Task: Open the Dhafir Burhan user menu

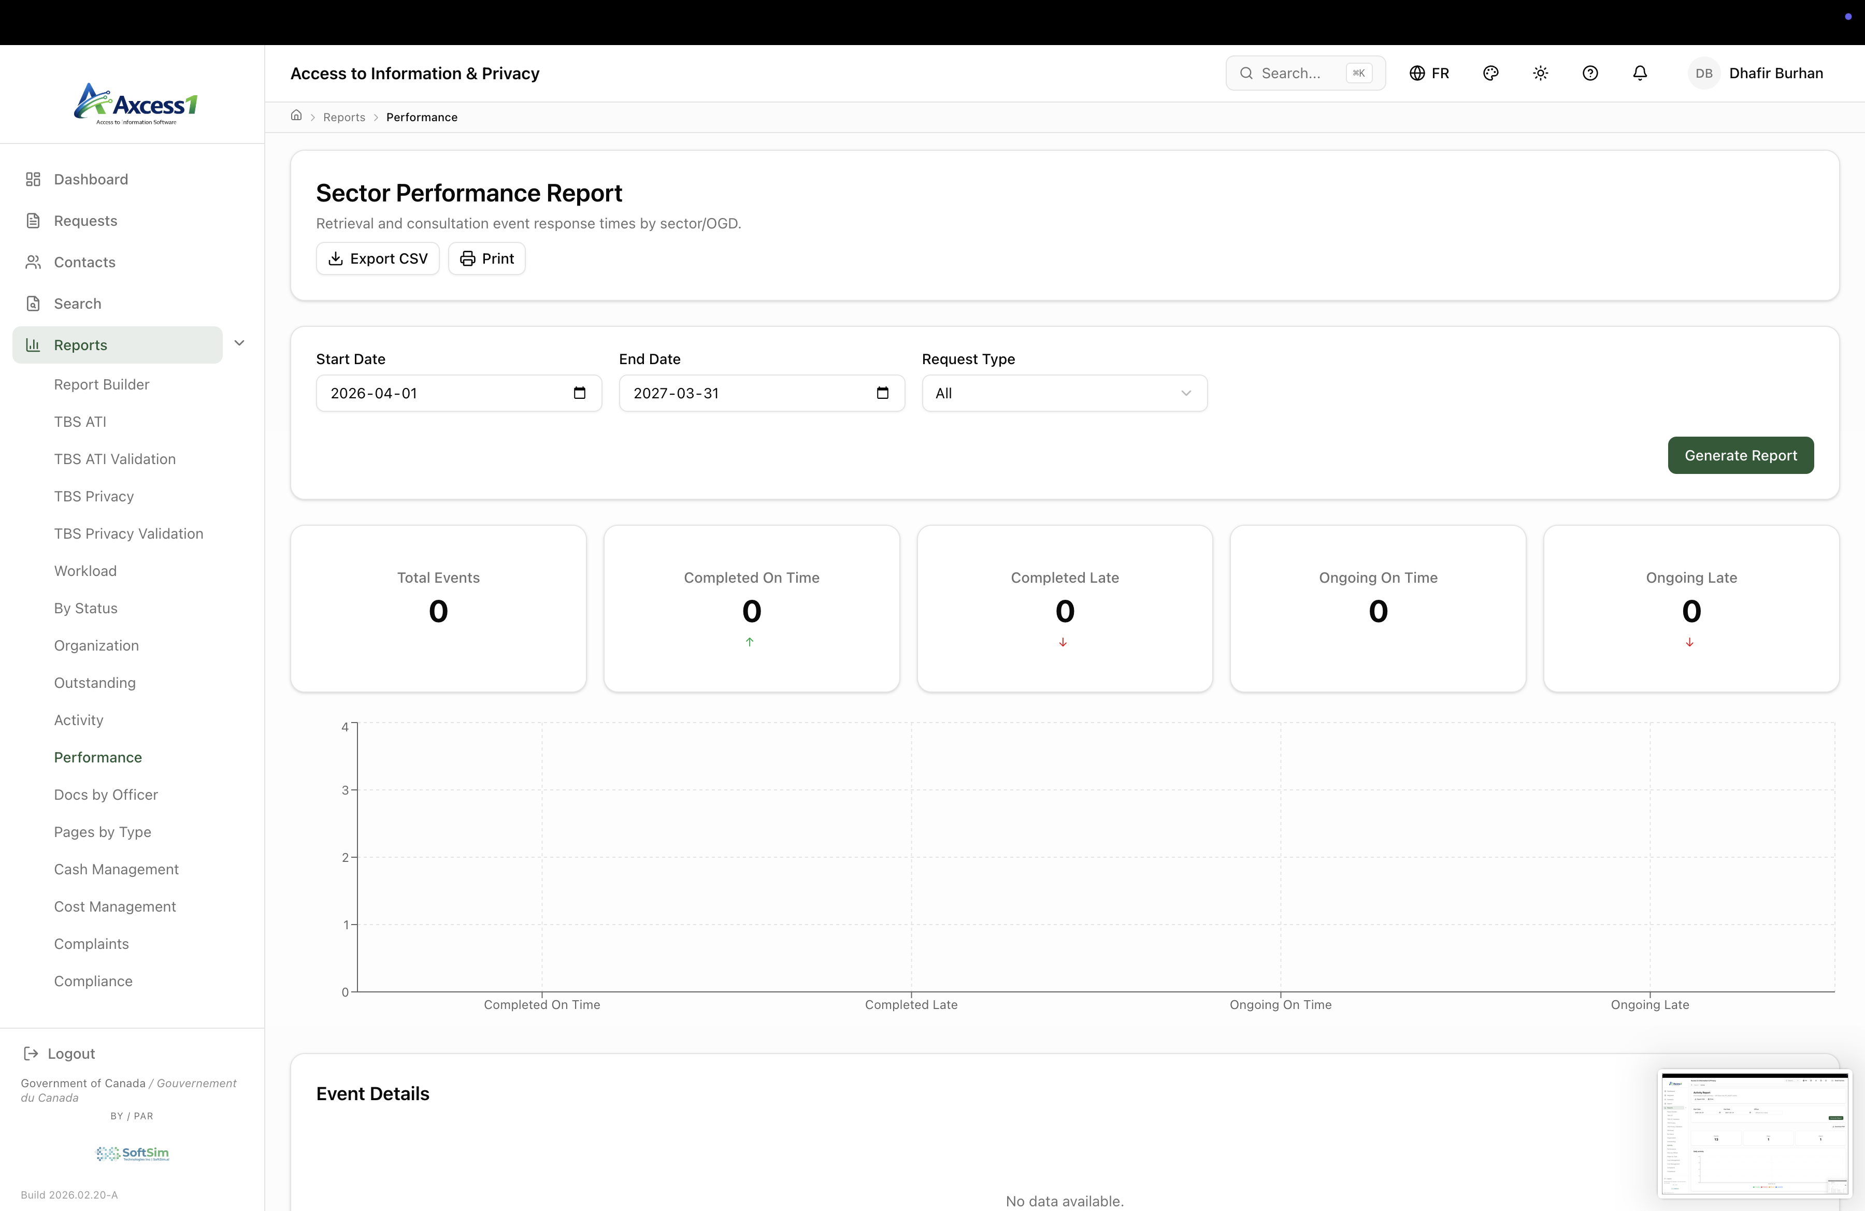Action: click(1756, 73)
